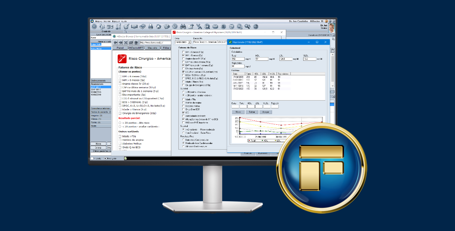Click the zoom plus icon in toolbar
The image size is (455, 231).
coord(239,26)
